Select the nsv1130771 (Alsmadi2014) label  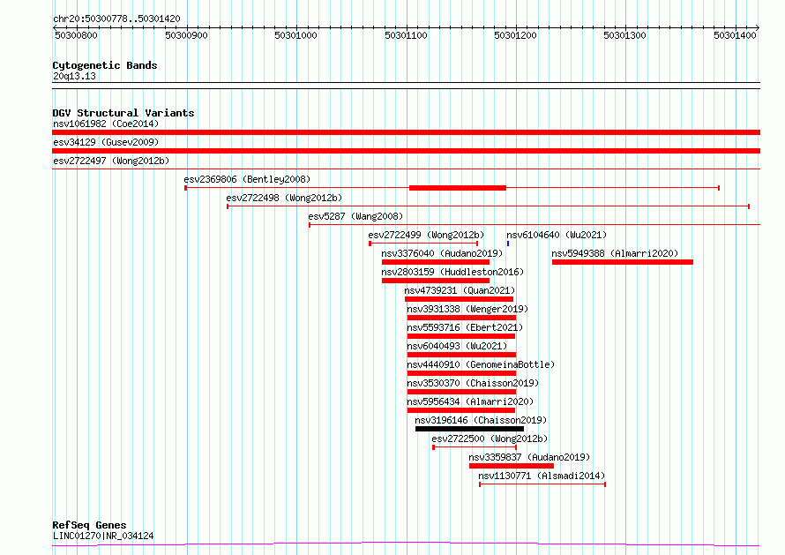(542, 476)
